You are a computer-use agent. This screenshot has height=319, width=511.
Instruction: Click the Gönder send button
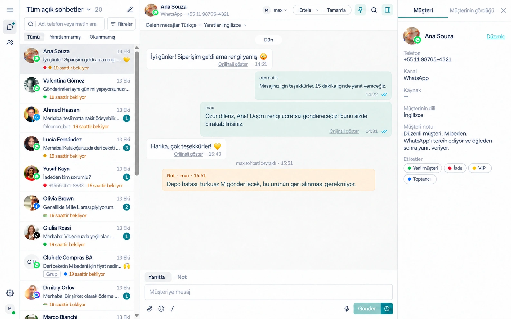point(367,309)
